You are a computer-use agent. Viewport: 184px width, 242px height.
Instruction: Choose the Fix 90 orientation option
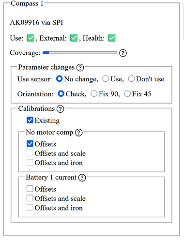pyautogui.click(x=94, y=93)
